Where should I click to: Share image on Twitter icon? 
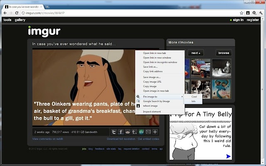click(x=114, y=132)
